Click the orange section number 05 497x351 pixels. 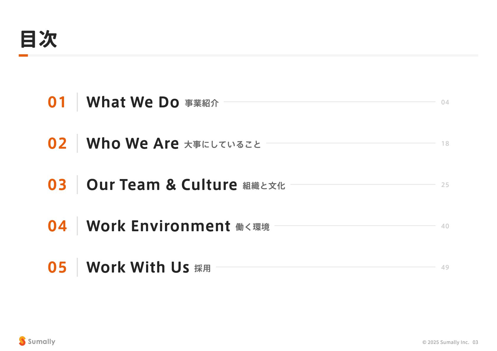click(x=57, y=267)
